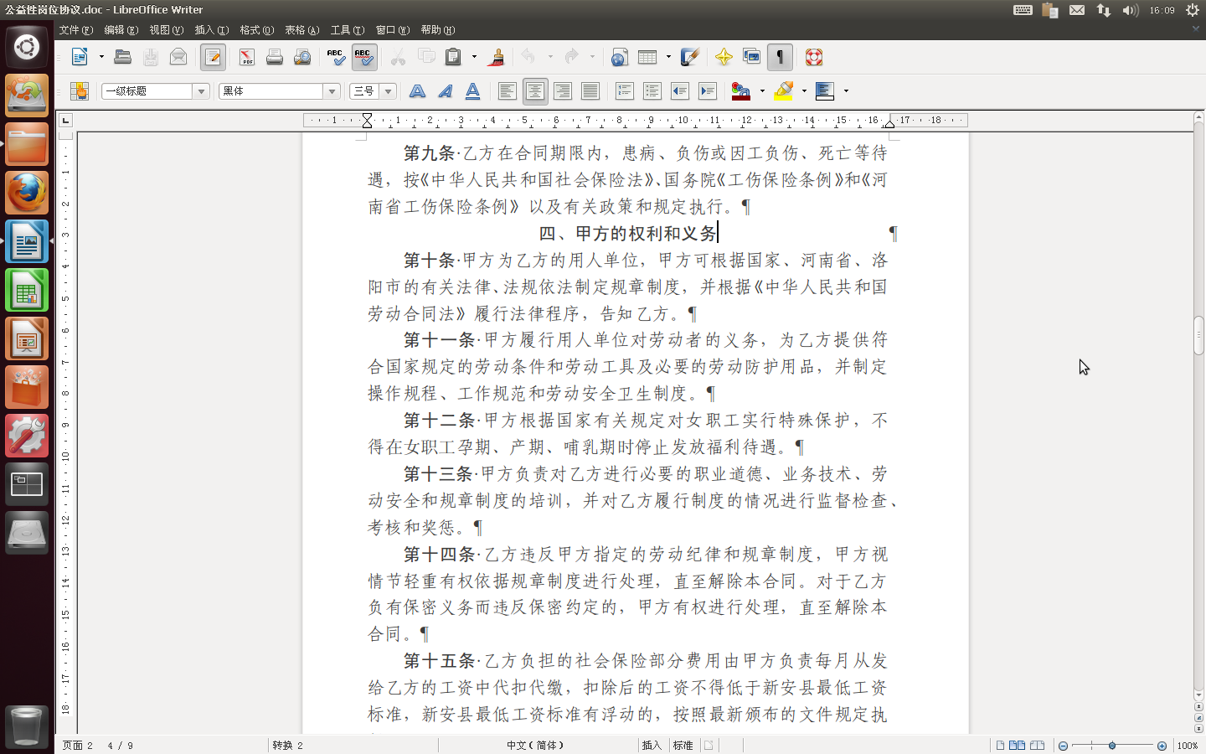
Task: Toggle Edit File mode
Action: [213, 57]
